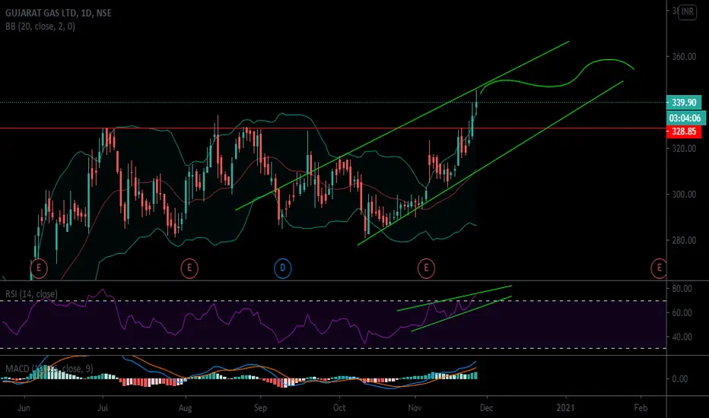Click the earnings marker near November
709x418 pixels.
point(426,268)
